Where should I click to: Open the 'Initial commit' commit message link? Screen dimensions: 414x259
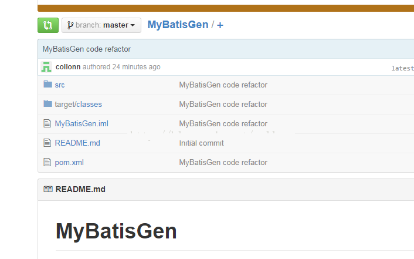click(201, 143)
